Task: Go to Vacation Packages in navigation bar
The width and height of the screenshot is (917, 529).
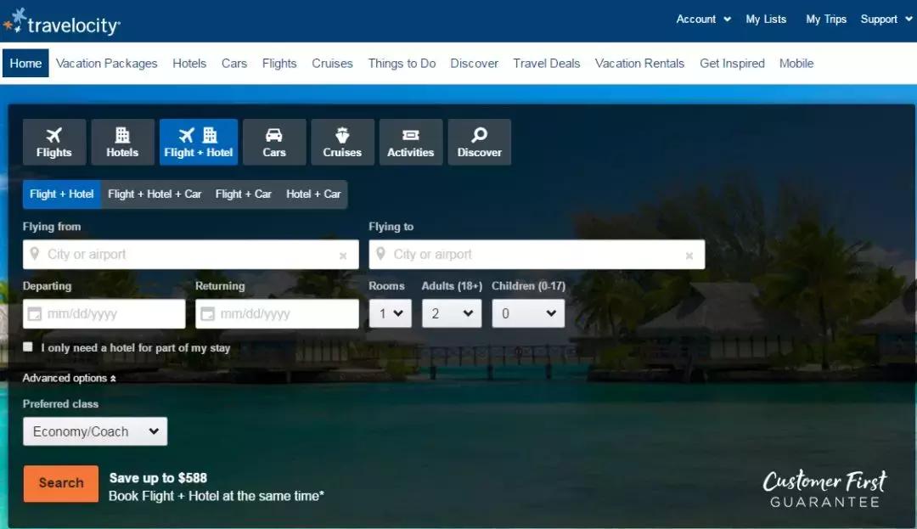Action: (107, 64)
